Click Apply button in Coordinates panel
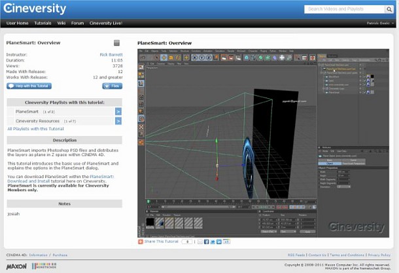 (x=307, y=232)
